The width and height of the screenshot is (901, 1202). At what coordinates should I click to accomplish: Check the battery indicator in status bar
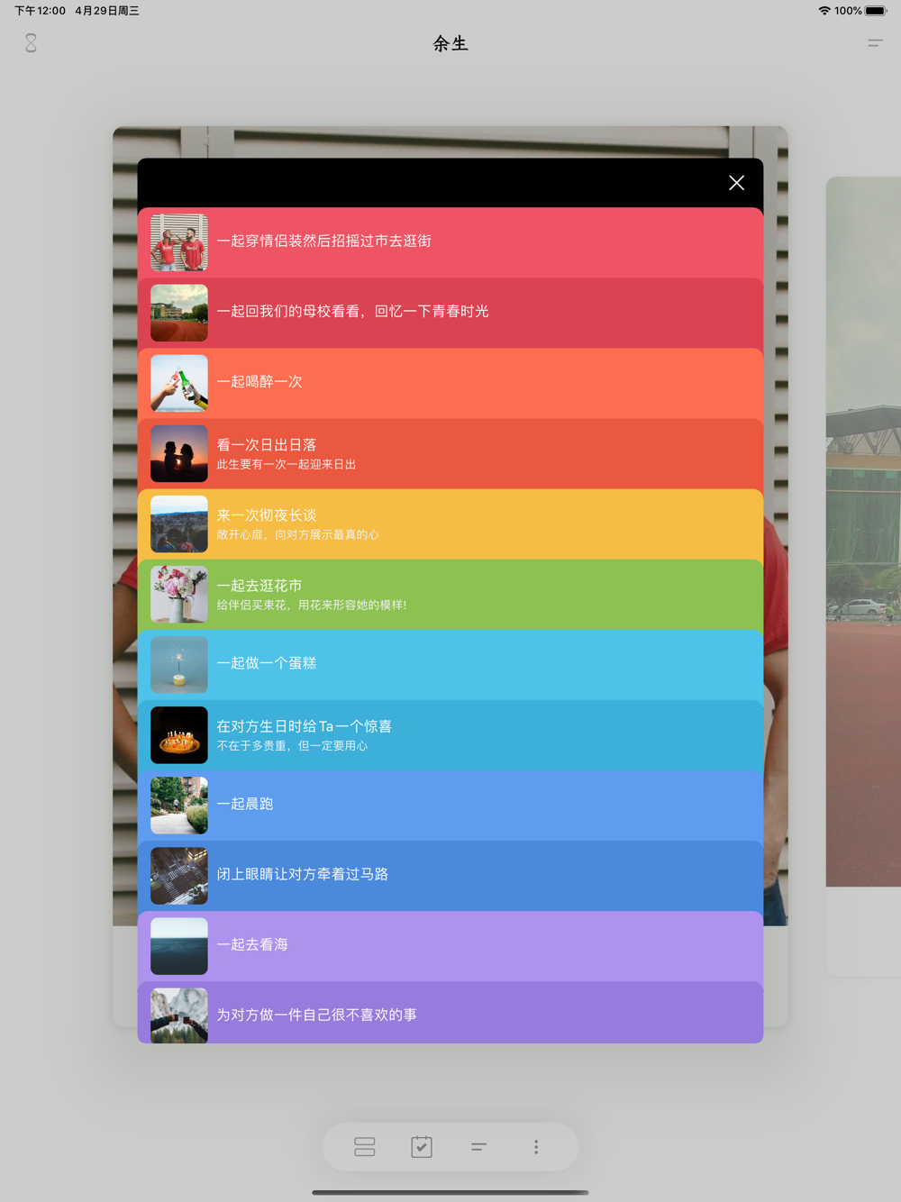877,11
